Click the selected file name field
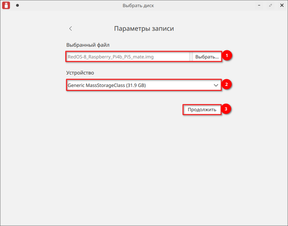 click(128, 57)
